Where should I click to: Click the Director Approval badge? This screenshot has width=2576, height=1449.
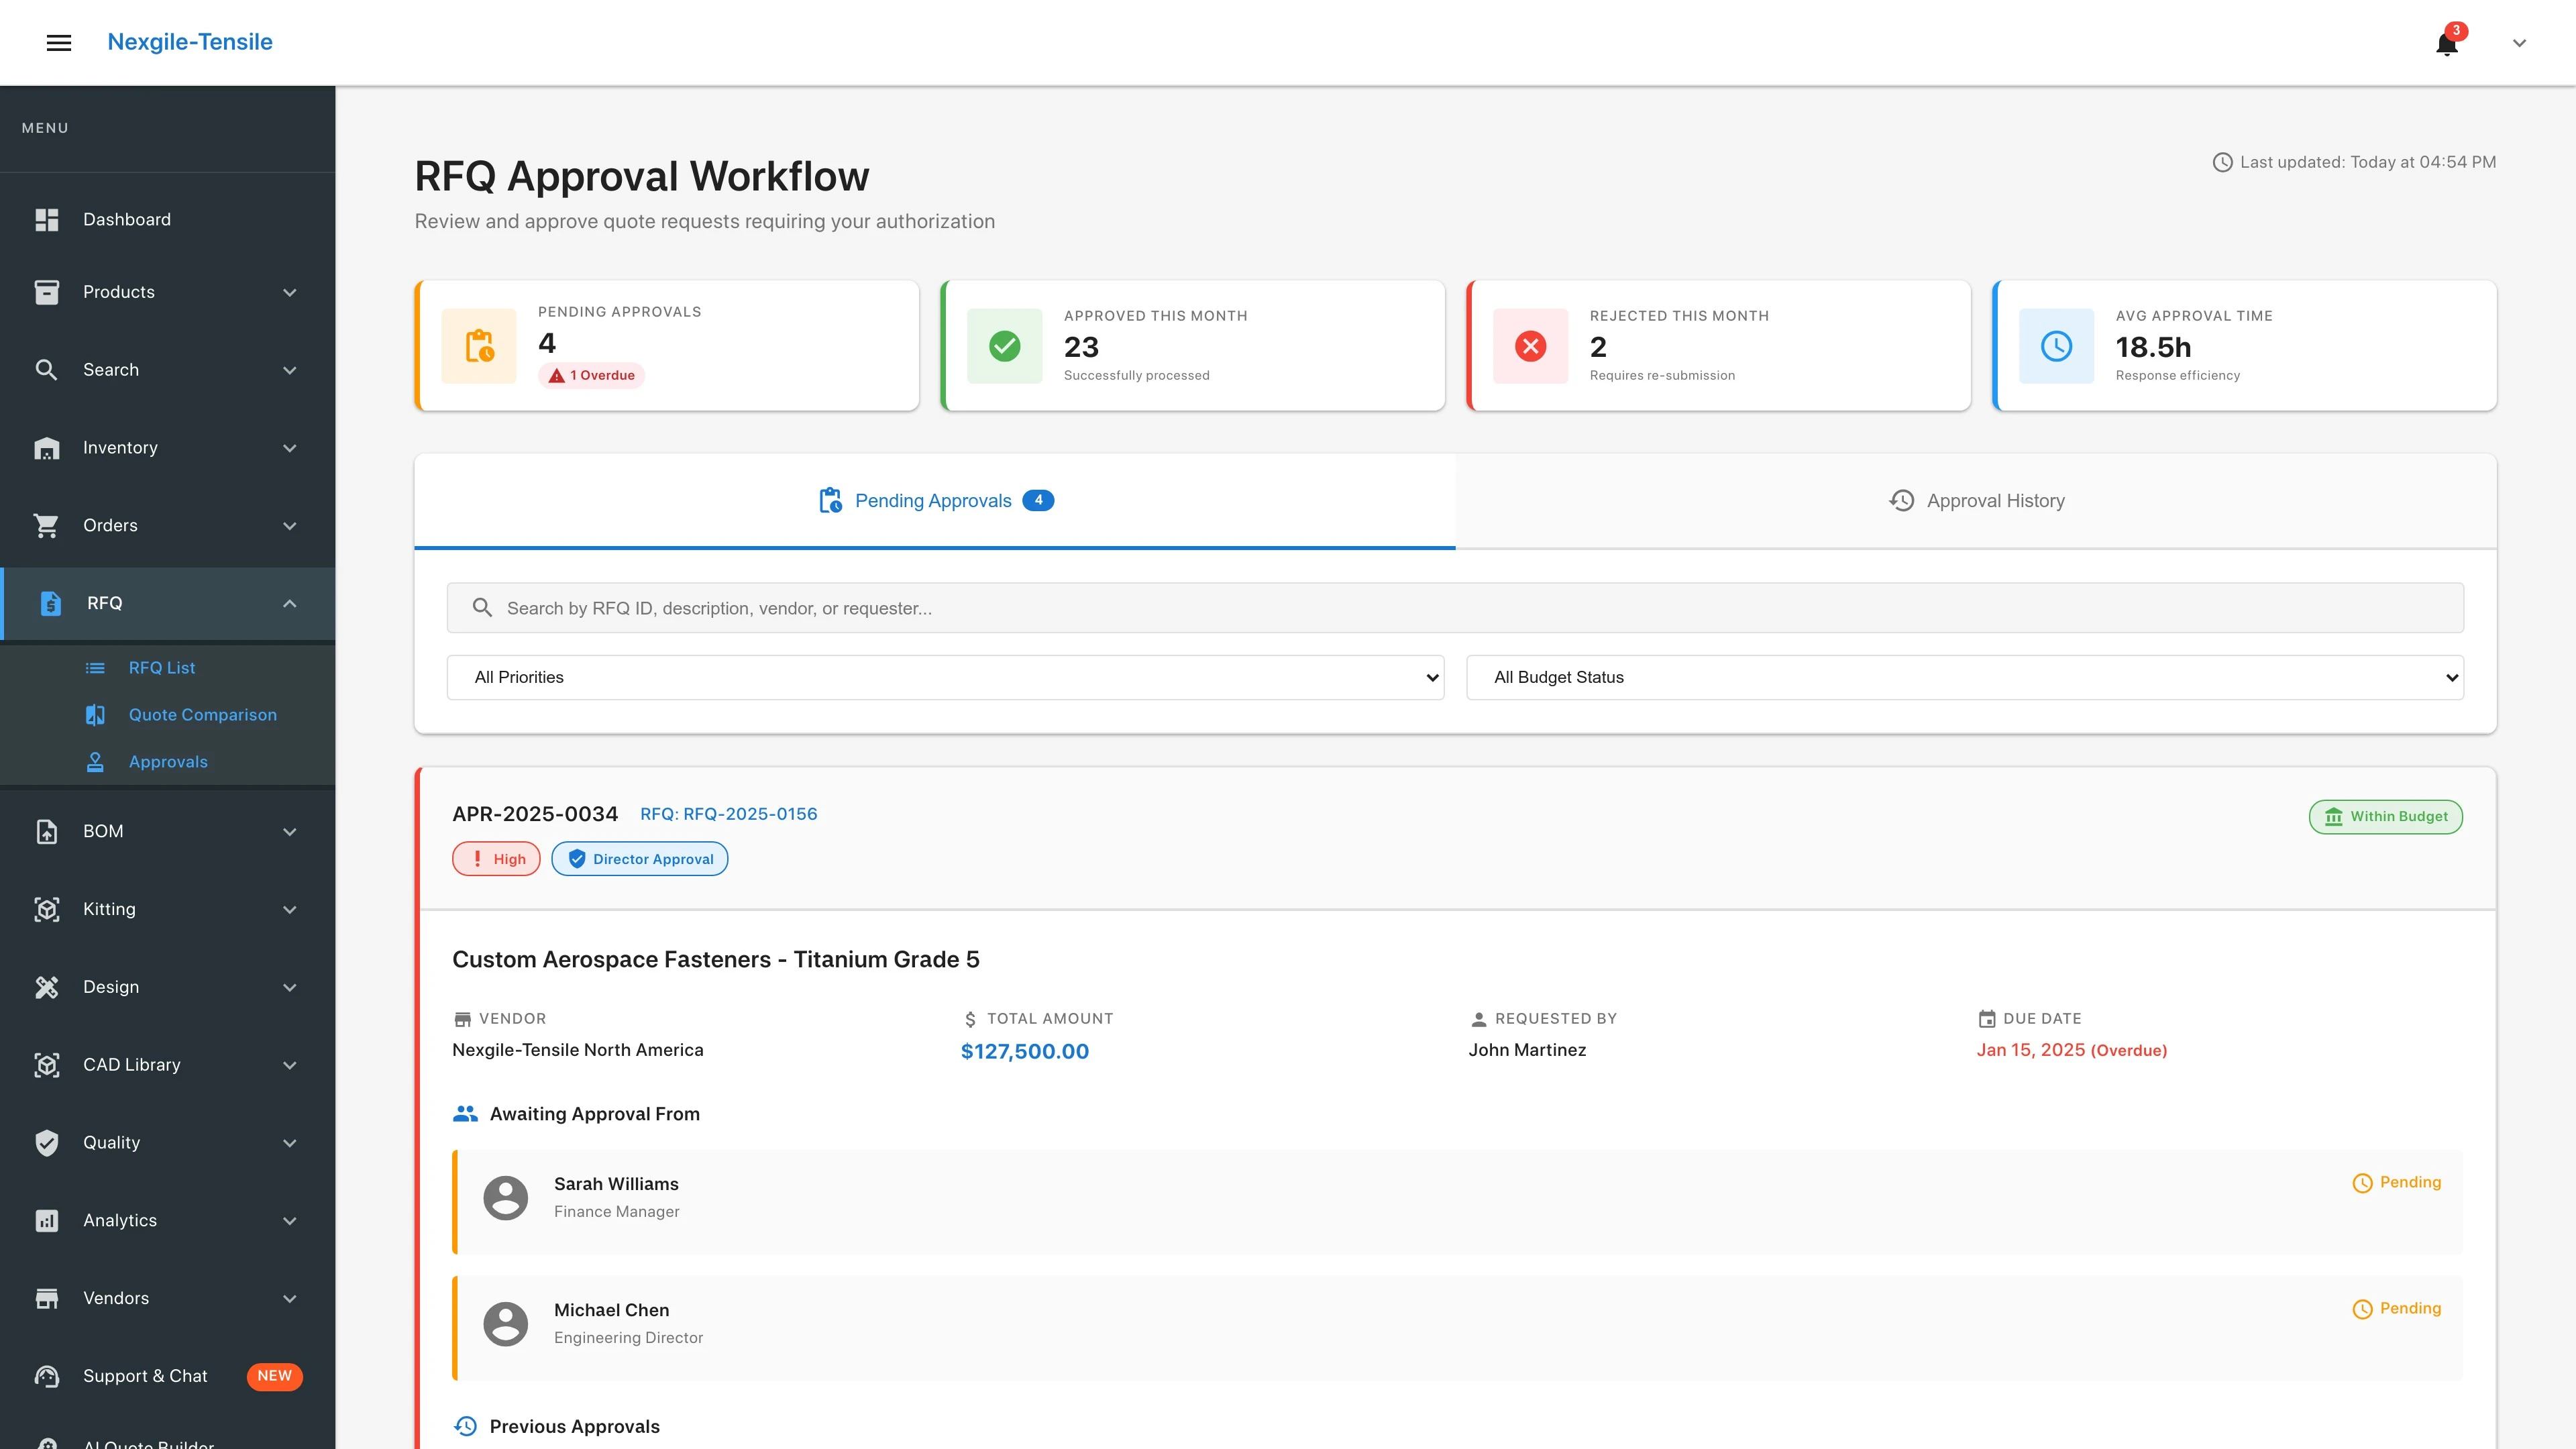(x=639, y=858)
